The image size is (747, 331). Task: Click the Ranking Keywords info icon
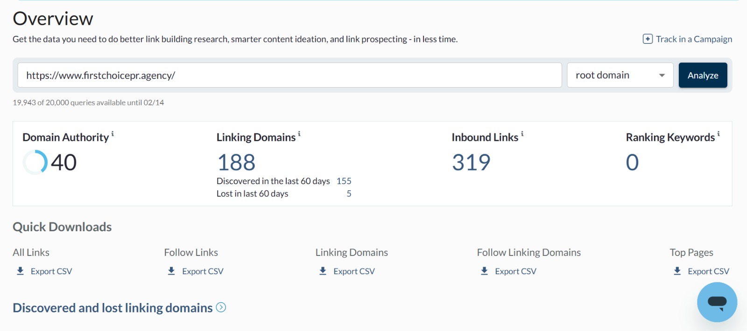pos(719,134)
